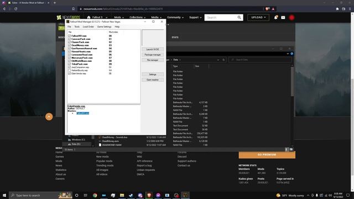
Task: Click the Nexus Mods search field
Action: [x=221, y=17]
